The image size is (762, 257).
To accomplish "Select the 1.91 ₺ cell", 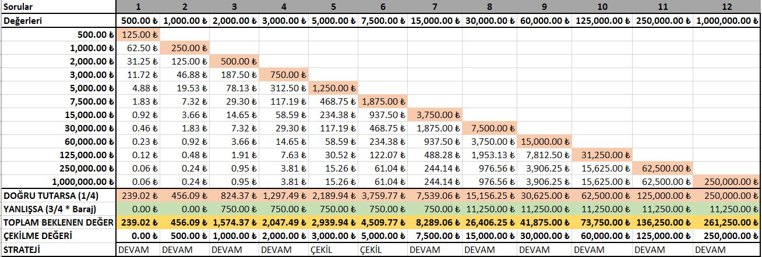I will (234, 155).
